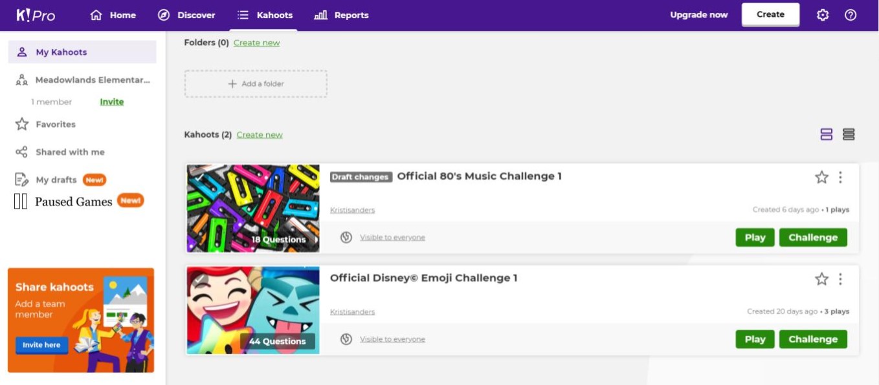Click Create new link next to Folders

coord(256,43)
